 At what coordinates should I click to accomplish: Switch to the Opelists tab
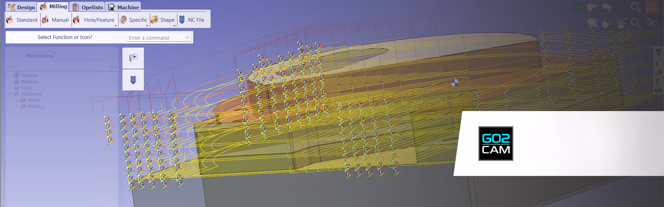(x=88, y=7)
